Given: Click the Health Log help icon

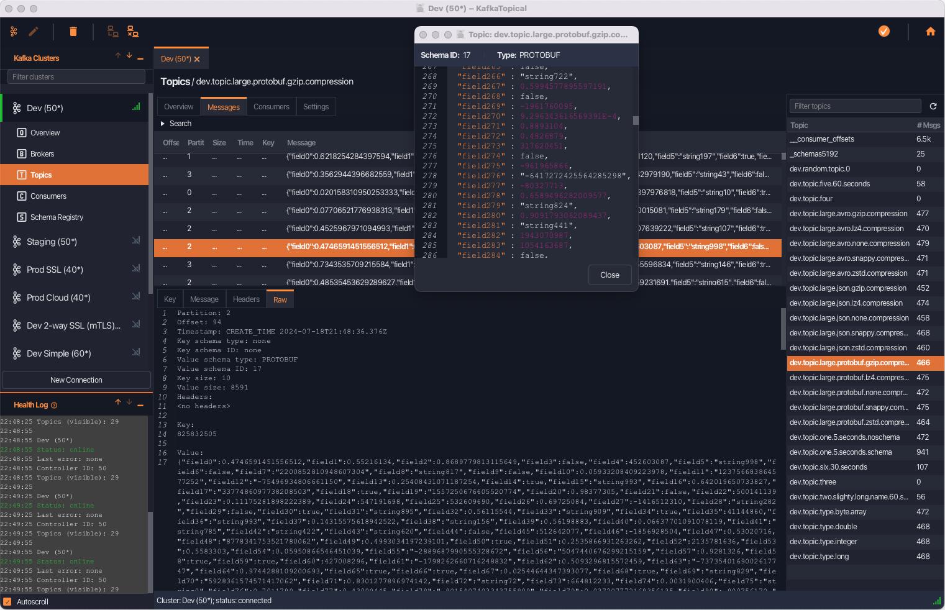Looking at the screenshot, I should (x=54, y=406).
